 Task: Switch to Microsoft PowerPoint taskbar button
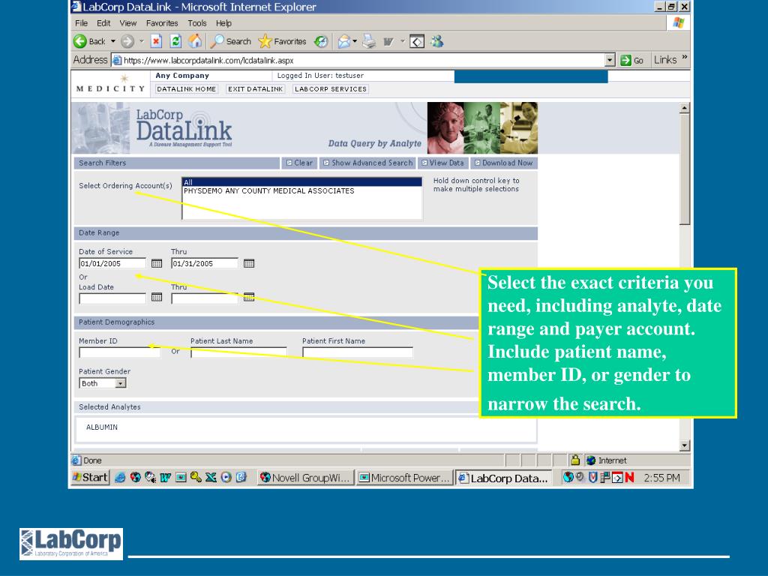click(x=404, y=478)
